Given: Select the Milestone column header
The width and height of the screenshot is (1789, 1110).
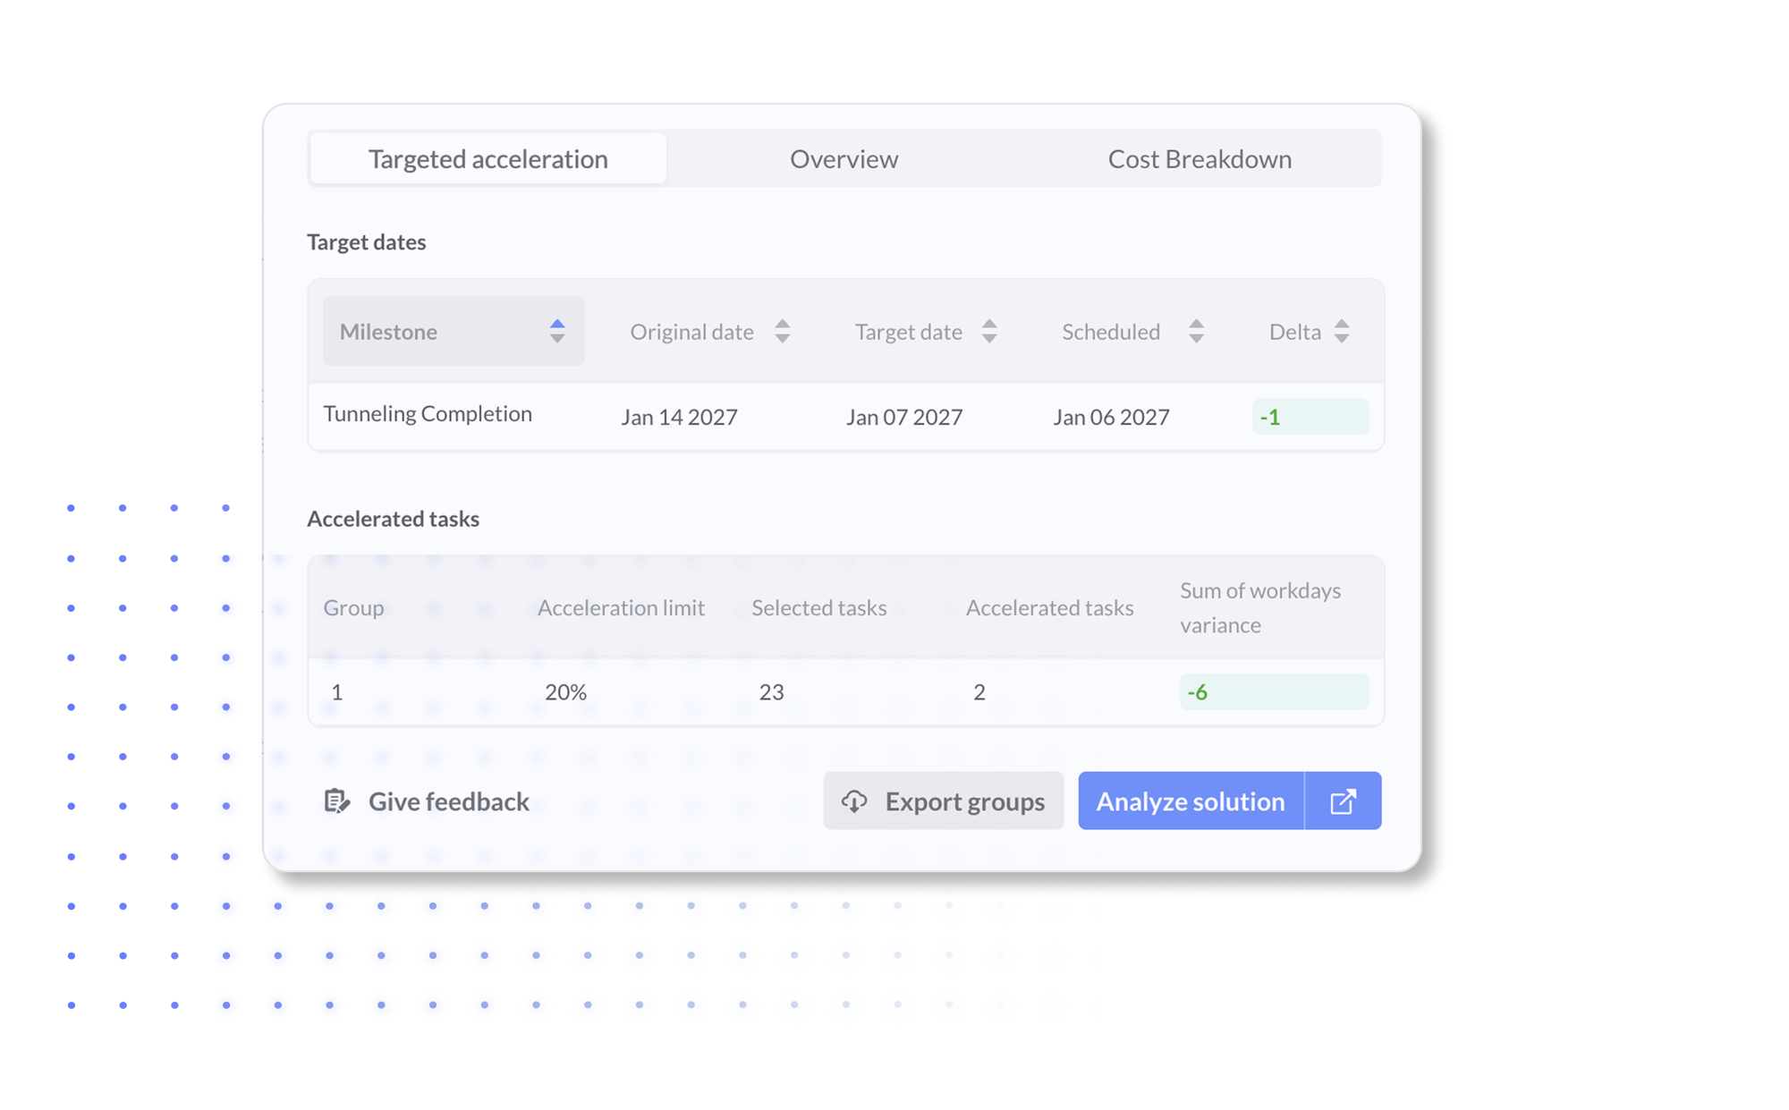Looking at the screenshot, I should tap(454, 331).
